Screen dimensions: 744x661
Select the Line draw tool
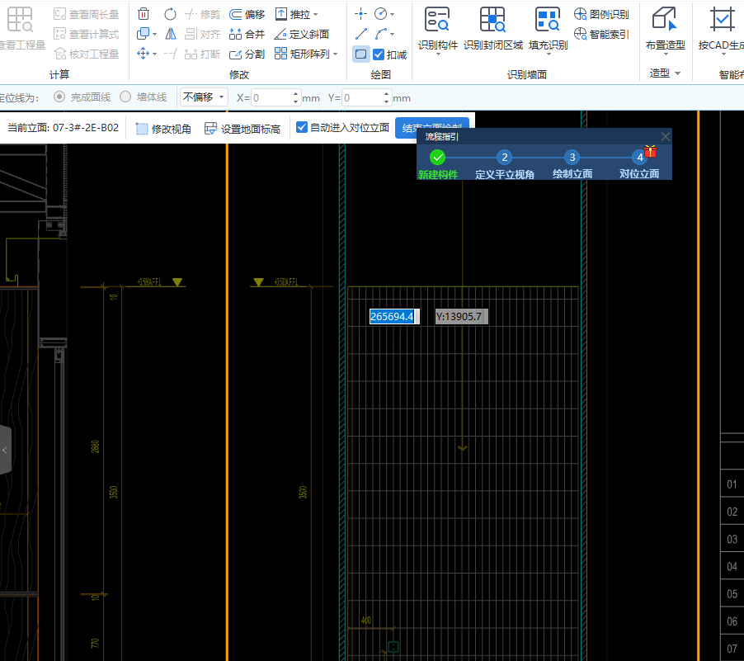[360, 34]
